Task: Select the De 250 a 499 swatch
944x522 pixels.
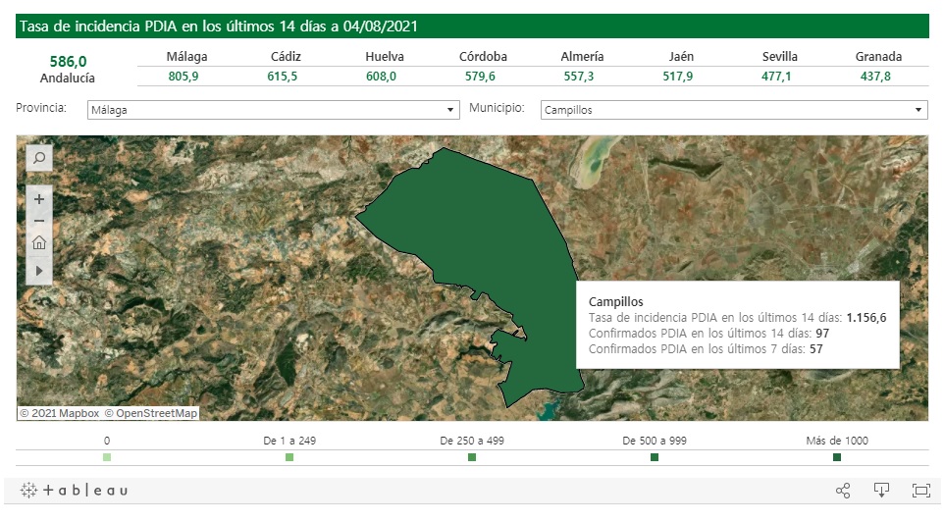Action: pyautogui.click(x=472, y=457)
